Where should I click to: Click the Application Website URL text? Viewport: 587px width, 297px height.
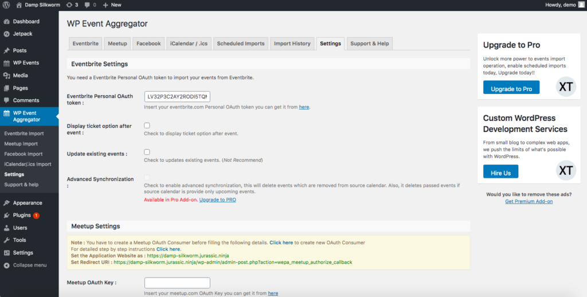tap(188, 255)
